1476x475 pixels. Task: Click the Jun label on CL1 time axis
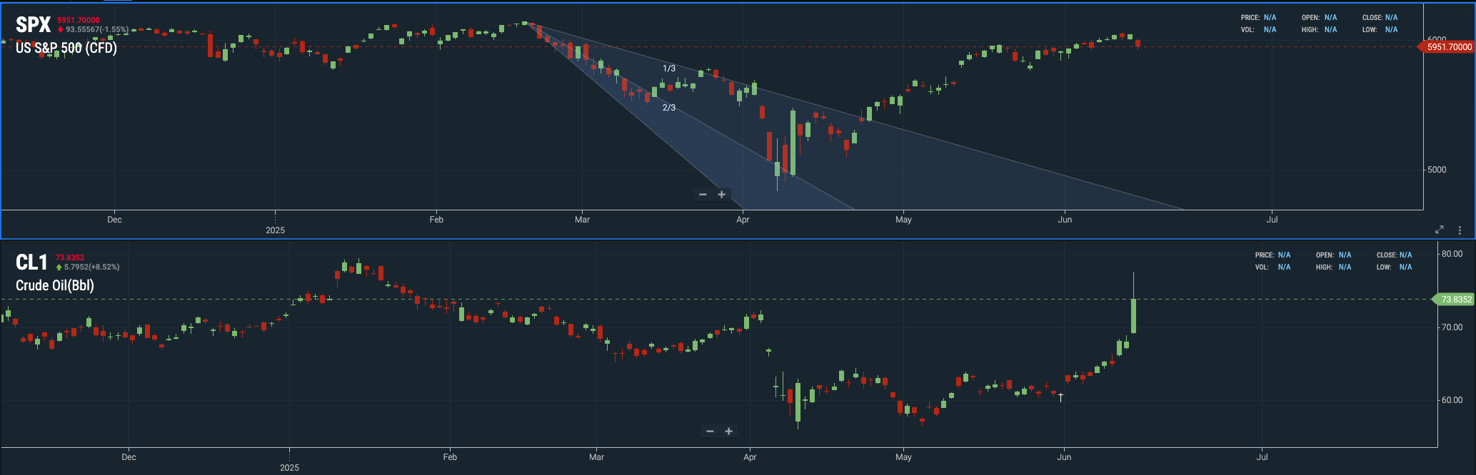[x=1064, y=457]
